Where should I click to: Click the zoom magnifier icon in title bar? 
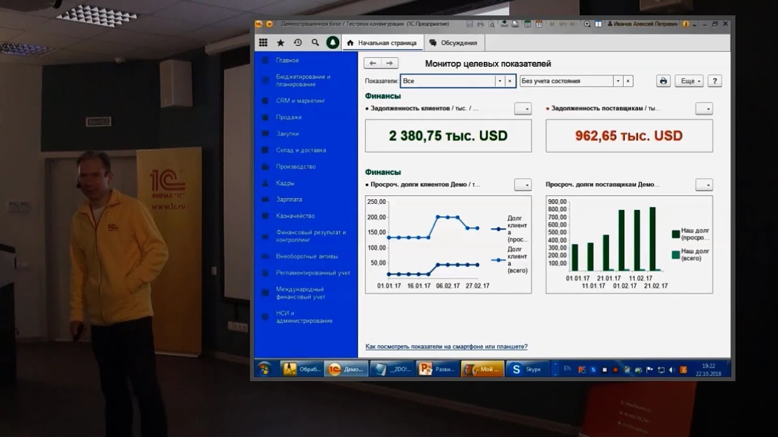point(587,24)
